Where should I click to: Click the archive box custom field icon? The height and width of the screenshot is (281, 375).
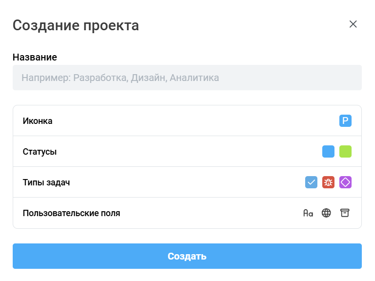(345, 213)
